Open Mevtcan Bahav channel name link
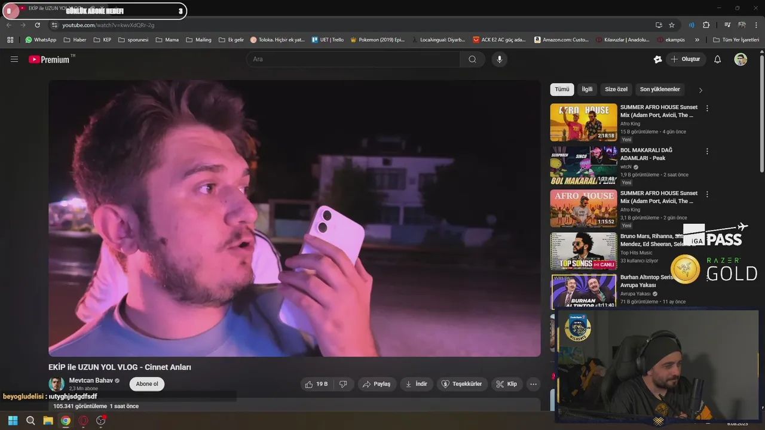The height and width of the screenshot is (430, 765). [x=91, y=380]
